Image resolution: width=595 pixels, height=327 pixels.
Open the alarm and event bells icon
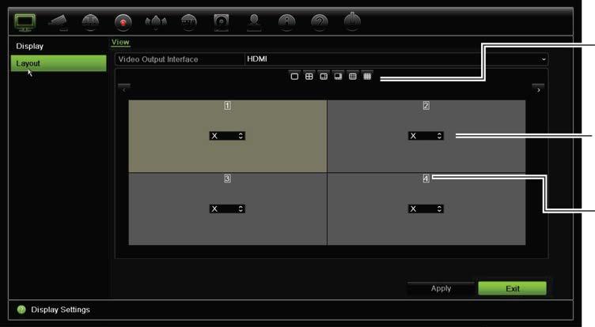click(x=156, y=22)
